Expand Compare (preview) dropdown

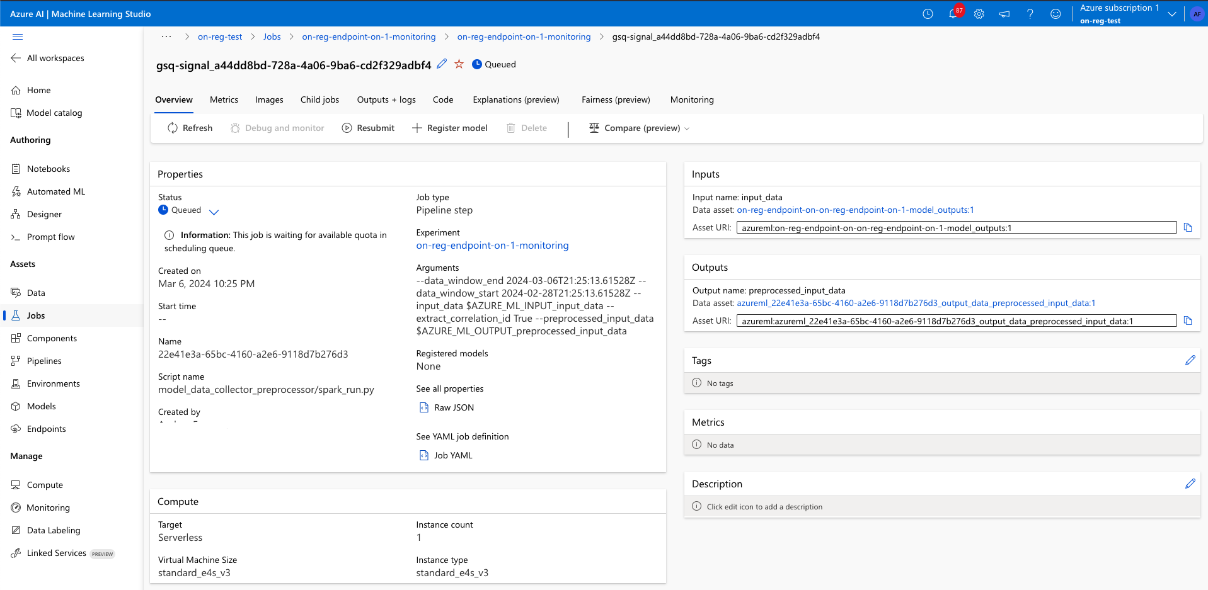coord(640,128)
